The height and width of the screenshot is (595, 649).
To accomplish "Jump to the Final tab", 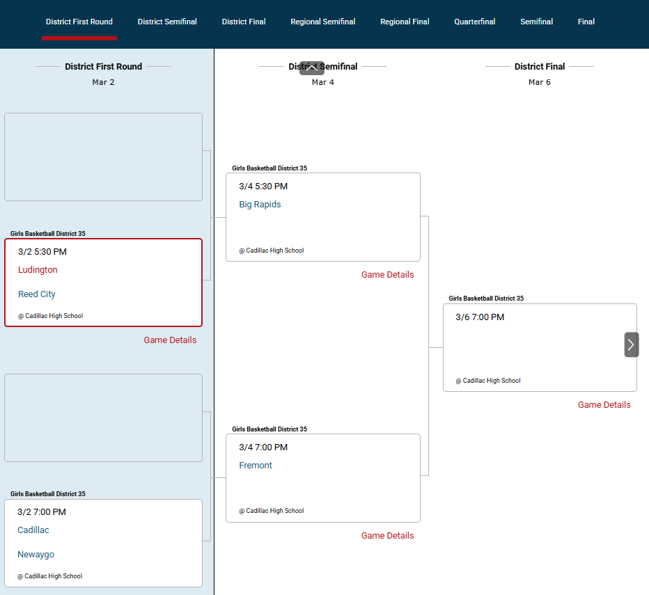I will 586,22.
